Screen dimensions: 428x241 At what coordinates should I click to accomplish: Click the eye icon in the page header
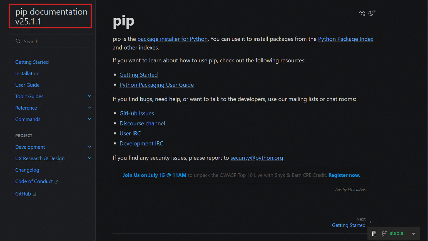coord(362,13)
